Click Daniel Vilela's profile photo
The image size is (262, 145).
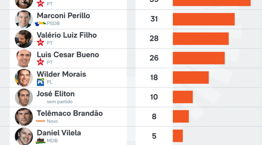(x=24, y=136)
